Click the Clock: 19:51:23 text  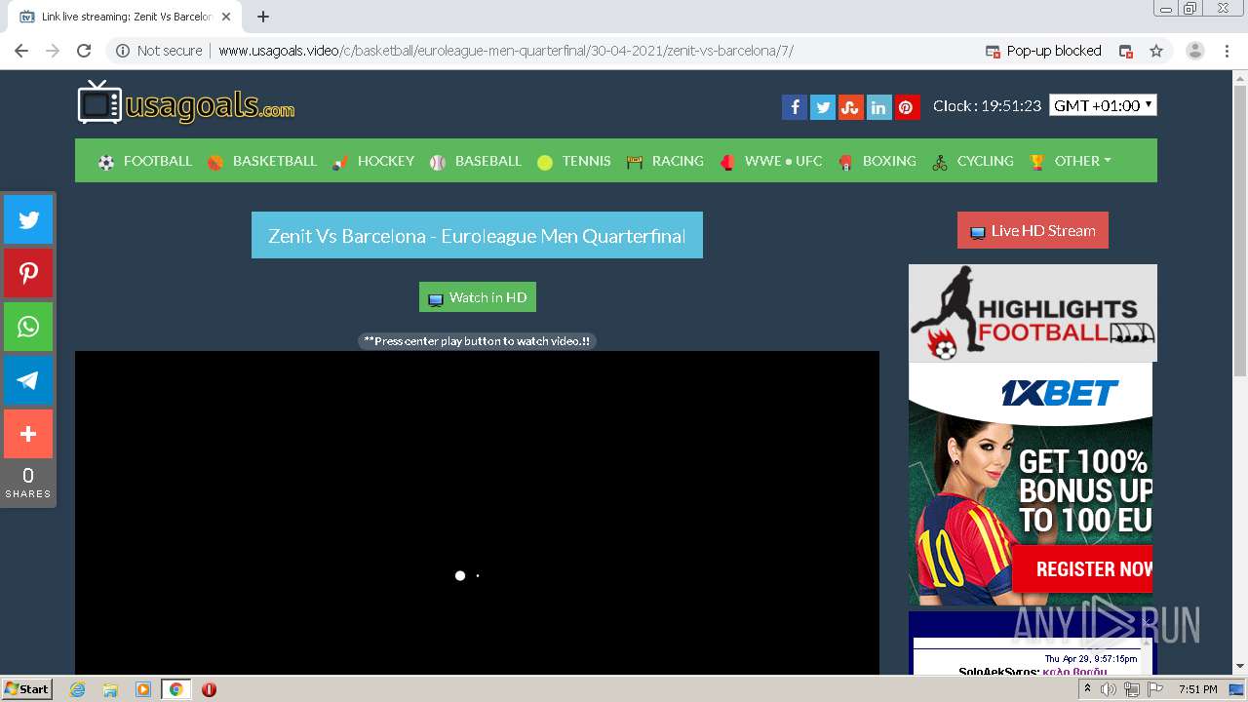(x=987, y=105)
